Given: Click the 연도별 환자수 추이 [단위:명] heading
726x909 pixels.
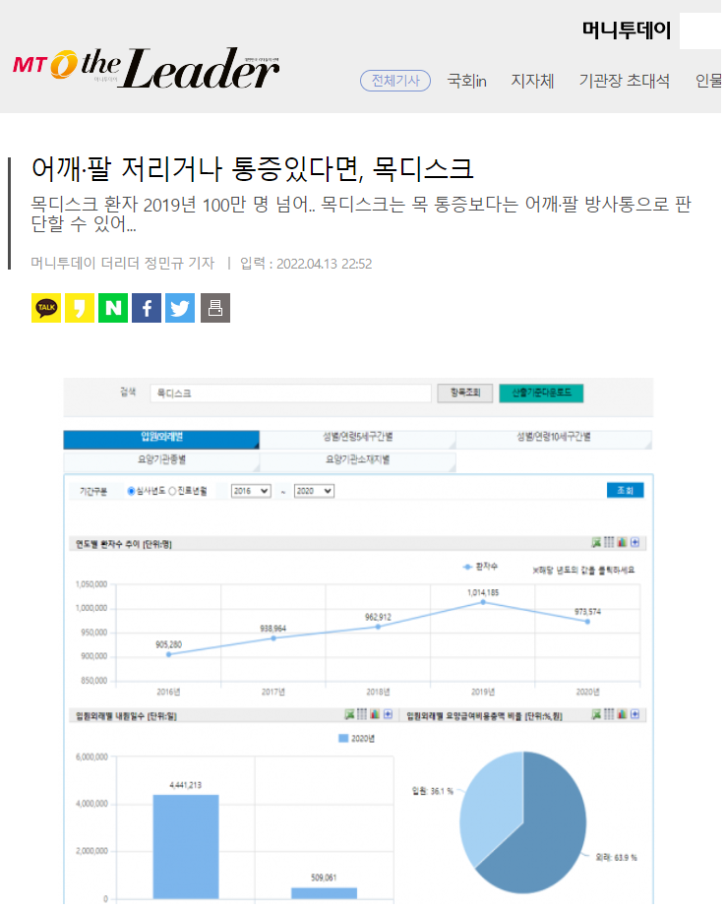Looking at the screenshot, I should coord(124,544).
